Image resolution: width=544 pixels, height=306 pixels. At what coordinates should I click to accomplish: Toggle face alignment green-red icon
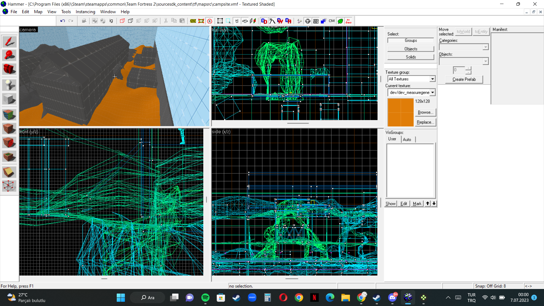[x=253, y=21]
